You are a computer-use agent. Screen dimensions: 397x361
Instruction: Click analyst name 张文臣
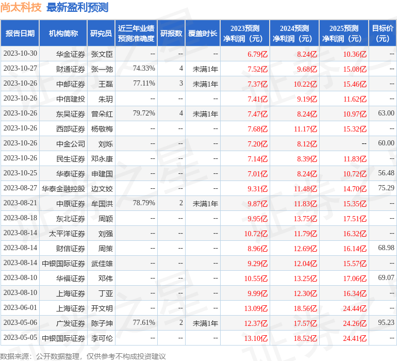pos(102,54)
